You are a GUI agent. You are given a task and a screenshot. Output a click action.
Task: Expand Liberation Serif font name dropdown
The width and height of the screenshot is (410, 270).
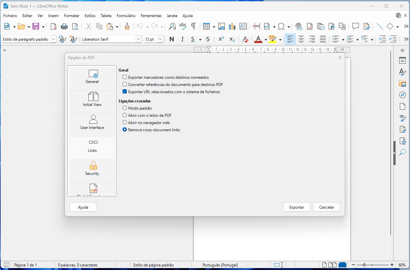tap(138, 39)
